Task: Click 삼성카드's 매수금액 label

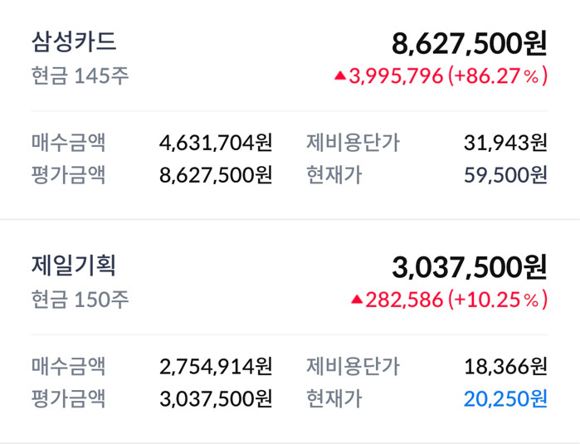Action: (x=68, y=143)
